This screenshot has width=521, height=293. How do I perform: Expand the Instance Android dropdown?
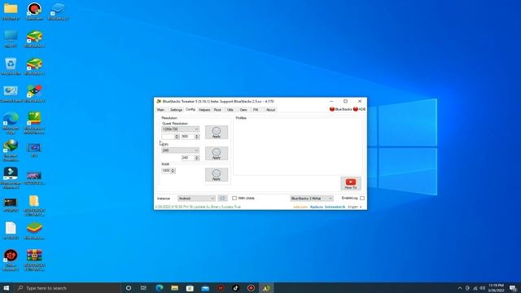pos(196,199)
